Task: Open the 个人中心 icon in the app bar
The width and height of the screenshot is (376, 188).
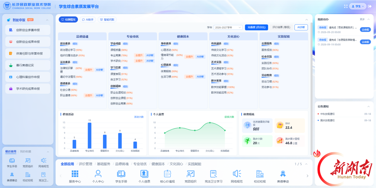Action: tap(98, 174)
